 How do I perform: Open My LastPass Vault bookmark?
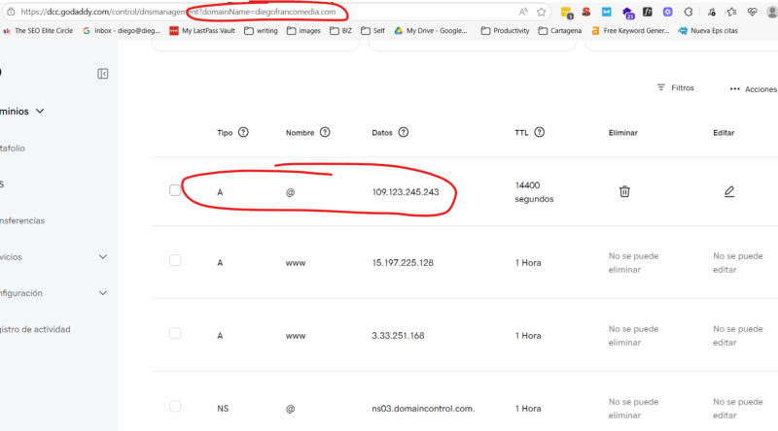coord(202,31)
